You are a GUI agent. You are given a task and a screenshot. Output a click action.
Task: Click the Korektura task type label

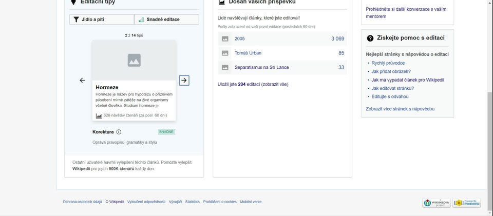click(x=103, y=132)
